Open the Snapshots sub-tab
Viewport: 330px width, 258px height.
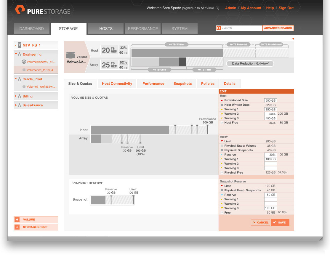click(x=182, y=84)
